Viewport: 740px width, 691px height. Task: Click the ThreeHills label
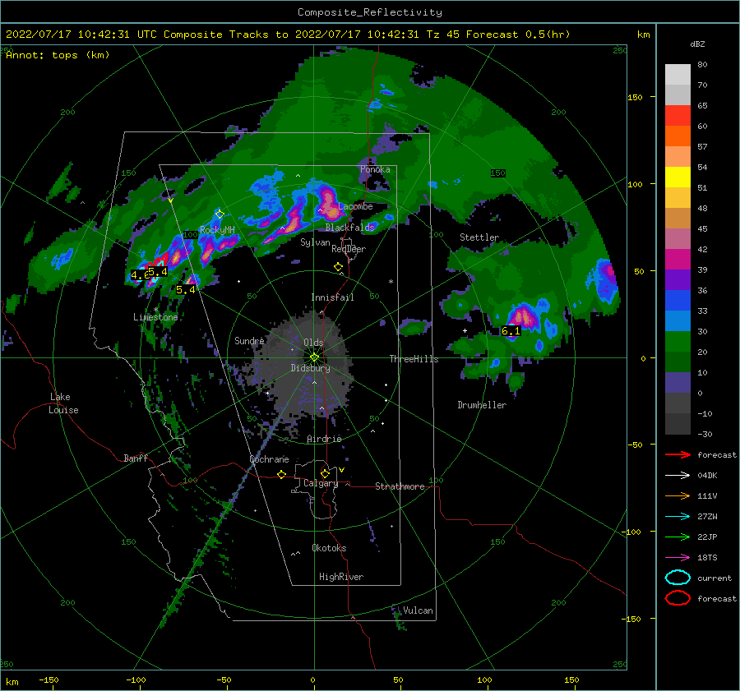(x=414, y=359)
